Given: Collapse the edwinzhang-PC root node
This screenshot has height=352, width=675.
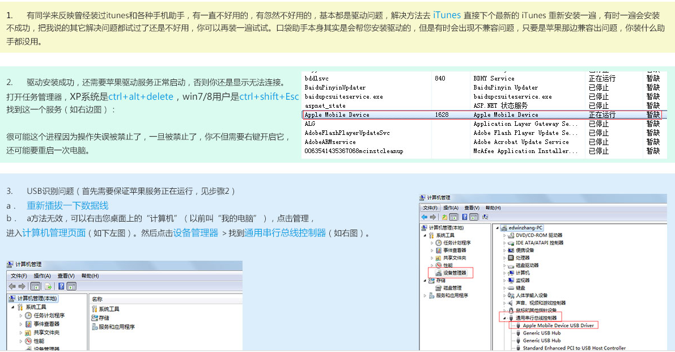Looking at the screenshot, I should pos(497,228).
